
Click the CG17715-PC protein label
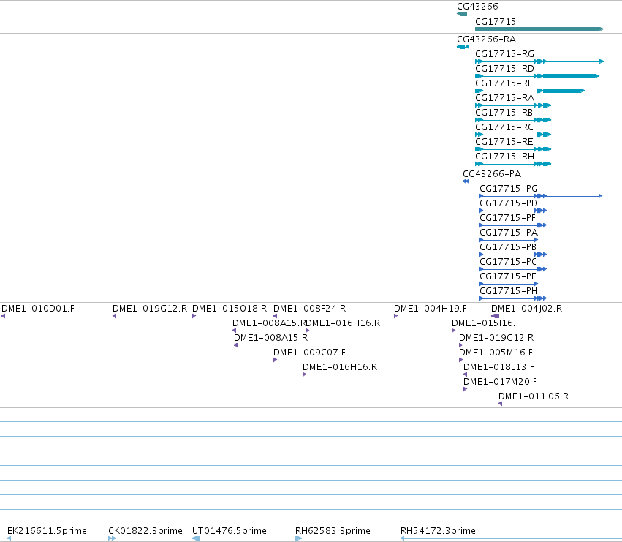(508, 262)
